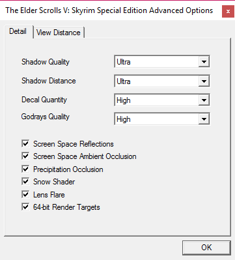Click the Shadow Quality label
Image resolution: width=235 pixels, height=260 pixels.
[46, 62]
